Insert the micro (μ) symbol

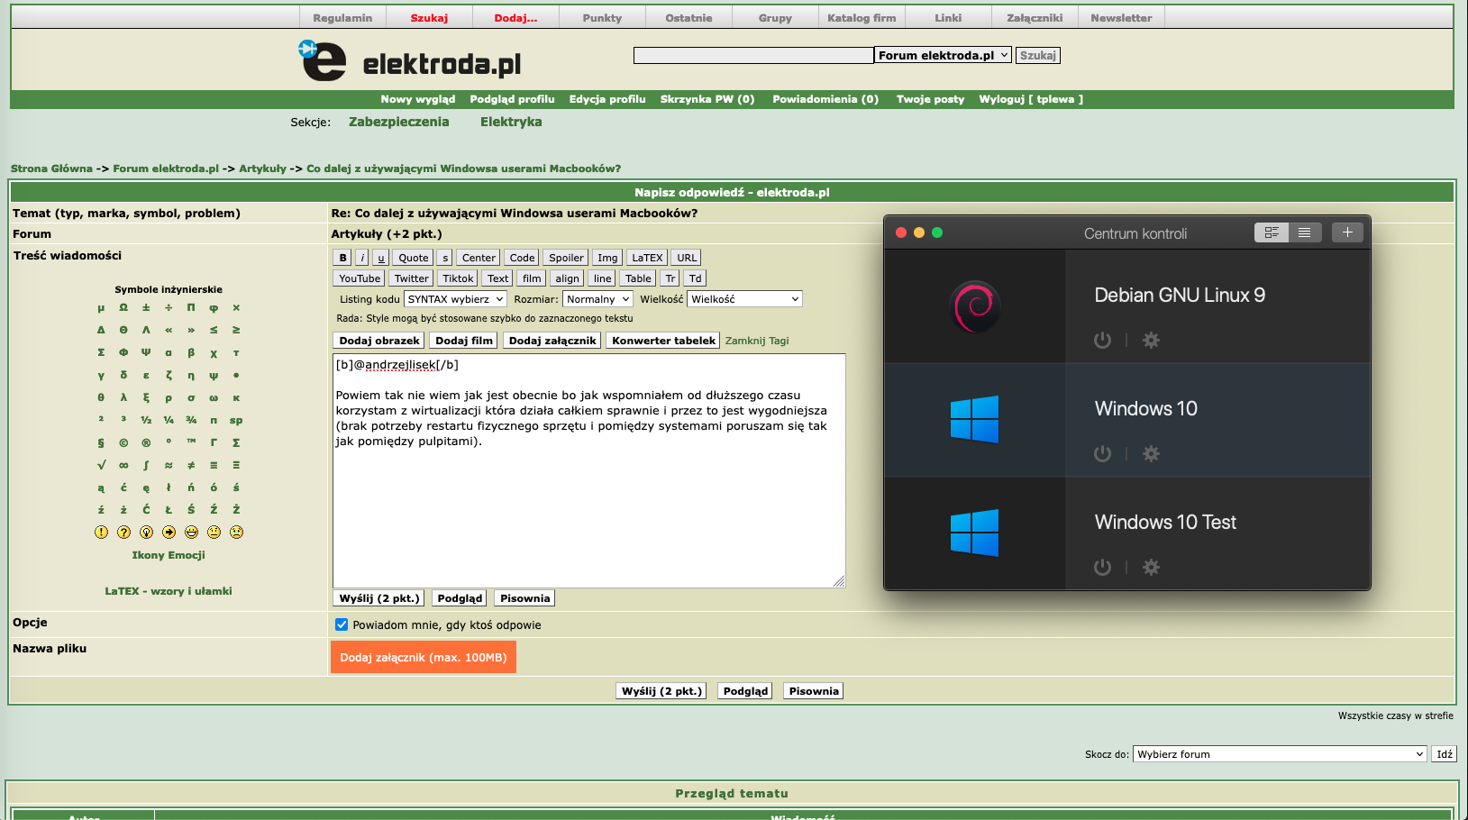(101, 308)
